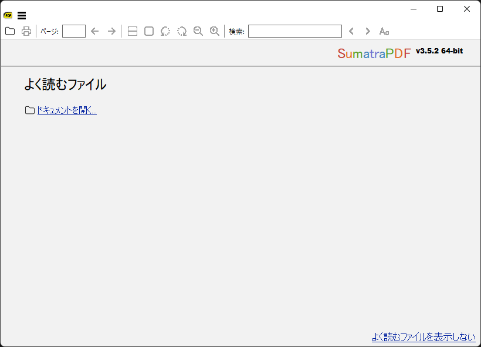Click the よく読むファイル heading
The height and width of the screenshot is (347, 481).
click(65, 84)
